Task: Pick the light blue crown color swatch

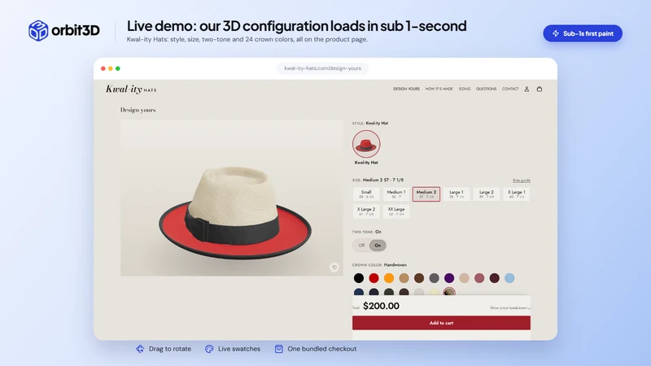Action: click(x=509, y=278)
